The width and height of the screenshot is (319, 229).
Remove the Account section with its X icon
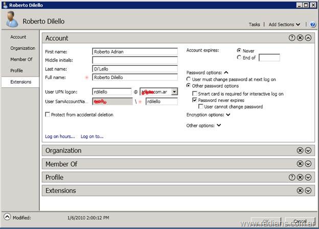tap(300, 38)
